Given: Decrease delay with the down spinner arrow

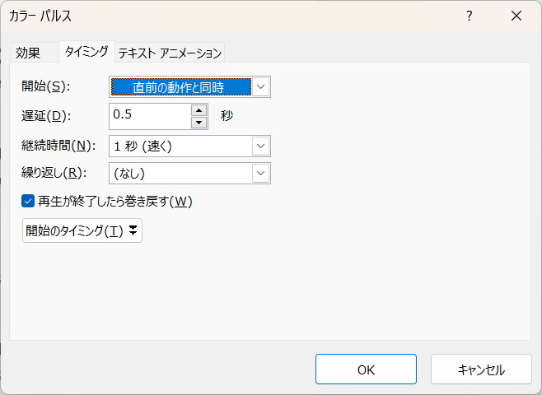Looking at the screenshot, I should click(198, 123).
